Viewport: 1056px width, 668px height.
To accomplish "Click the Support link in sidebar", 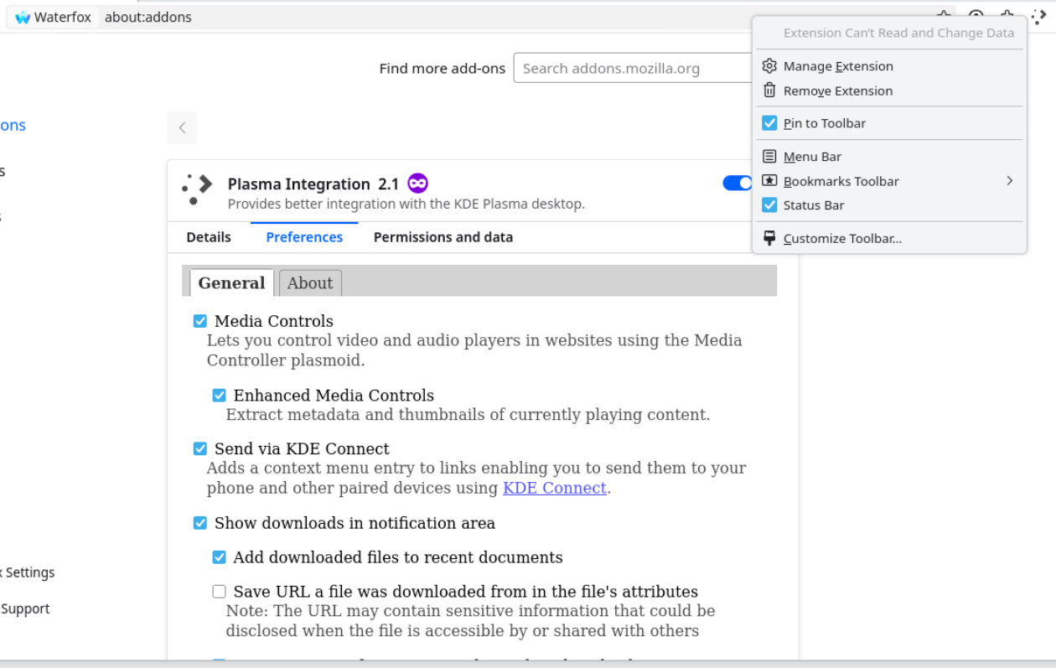I will coord(25,608).
